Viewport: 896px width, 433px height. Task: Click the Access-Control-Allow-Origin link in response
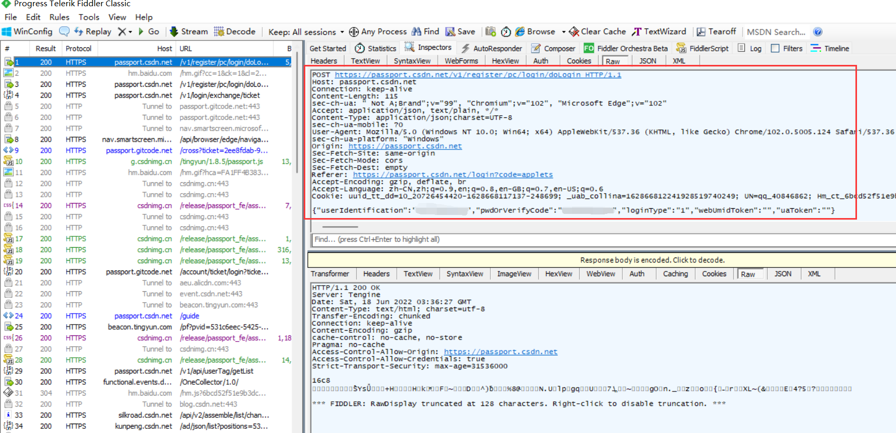[500, 351]
